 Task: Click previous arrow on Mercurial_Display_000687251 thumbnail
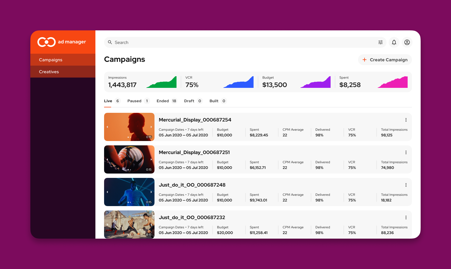point(107,159)
